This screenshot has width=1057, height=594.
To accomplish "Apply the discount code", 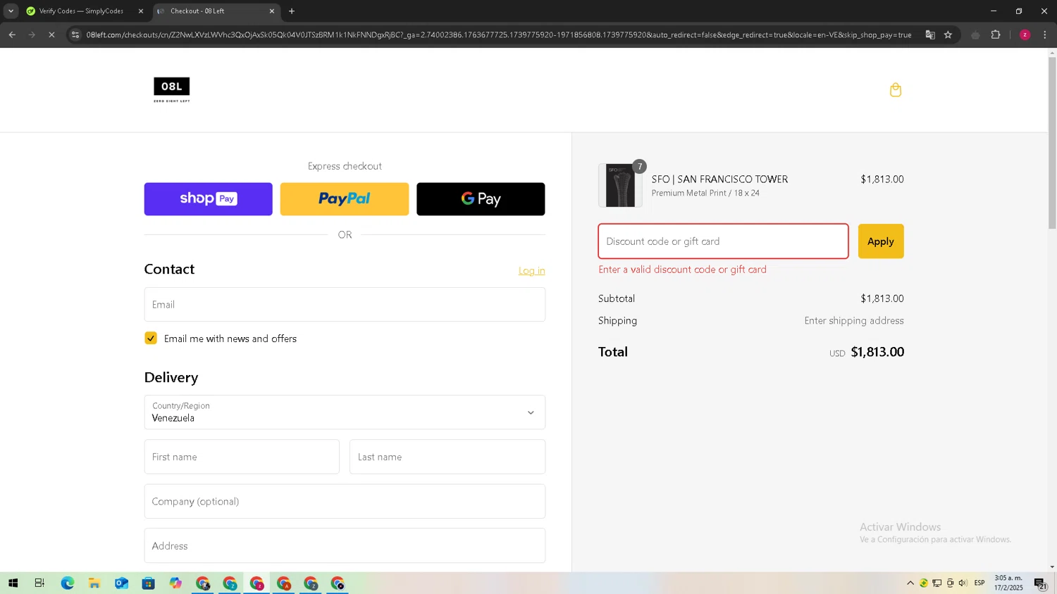I will pyautogui.click(x=881, y=241).
